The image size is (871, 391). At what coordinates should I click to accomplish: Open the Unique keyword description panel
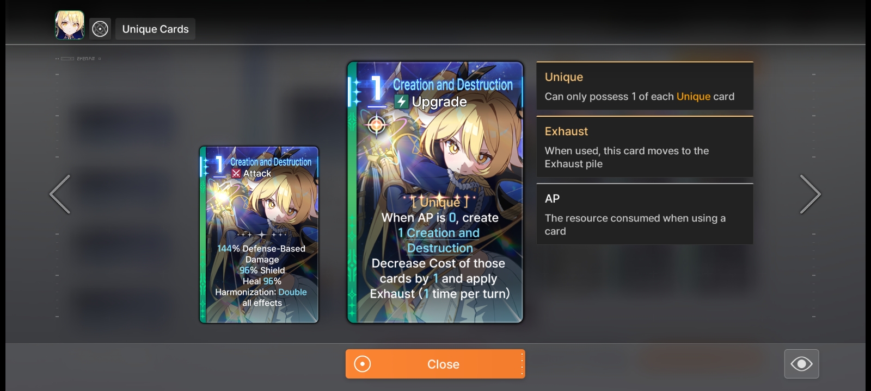(x=645, y=86)
